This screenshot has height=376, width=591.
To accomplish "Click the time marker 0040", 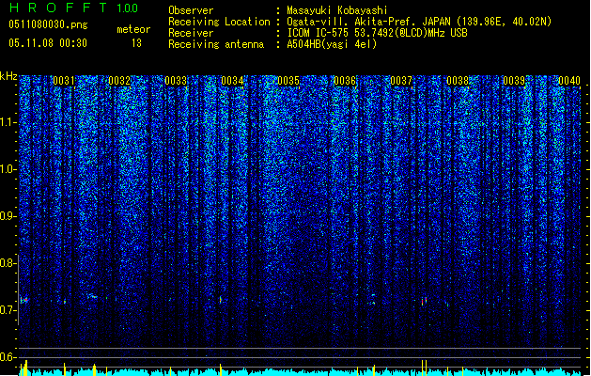I will coord(569,81).
